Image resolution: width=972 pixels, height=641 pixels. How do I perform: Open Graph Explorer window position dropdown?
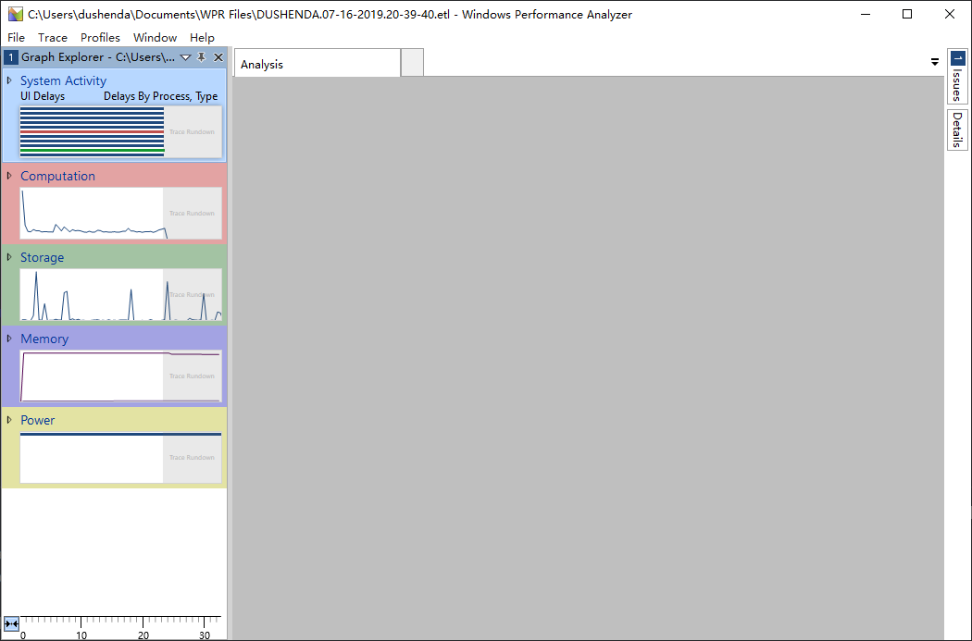pos(185,57)
